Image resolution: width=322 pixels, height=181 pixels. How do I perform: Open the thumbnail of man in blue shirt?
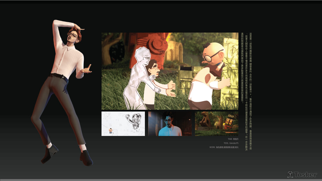(170, 124)
